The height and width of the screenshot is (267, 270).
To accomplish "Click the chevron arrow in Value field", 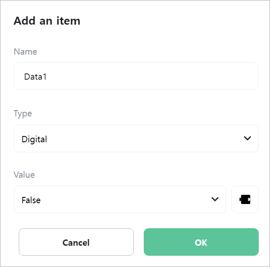I will click(215, 199).
